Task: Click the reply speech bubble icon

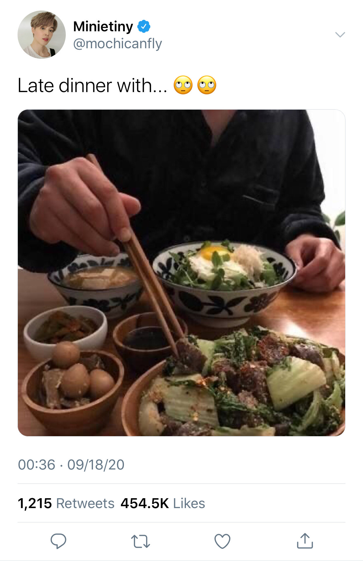Action: (58, 541)
